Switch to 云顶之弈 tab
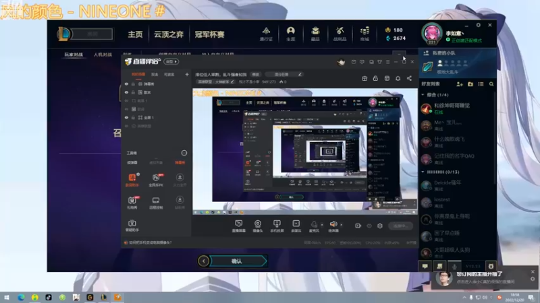Screen dimensions: 540x303 168,34
